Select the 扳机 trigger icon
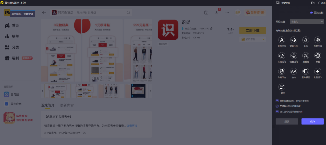This screenshot has width=326, height=145. tap(306, 40)
